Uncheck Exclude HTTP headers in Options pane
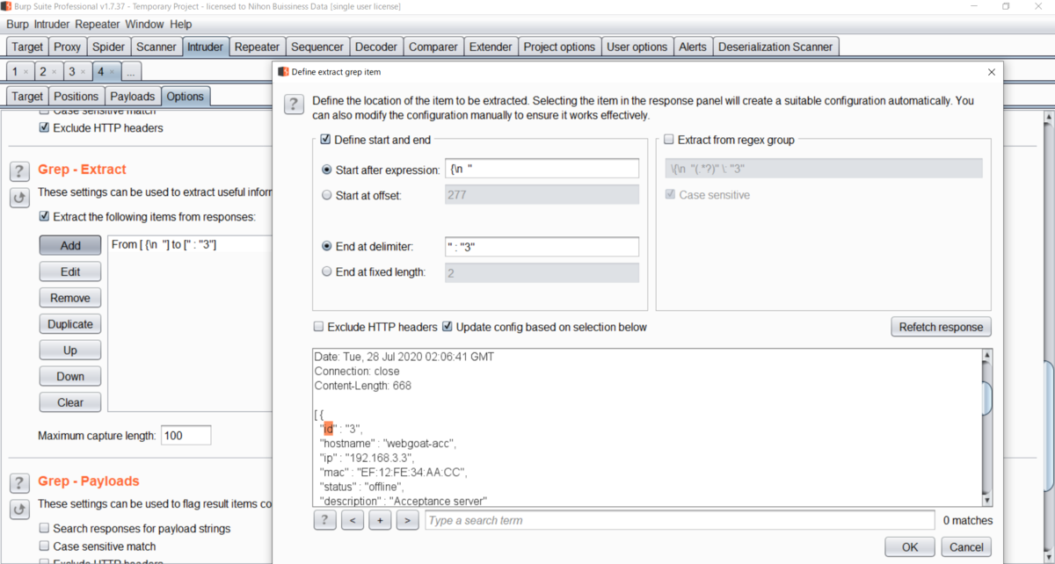This screenshot has height=564, width=1055. coord(44,128)
